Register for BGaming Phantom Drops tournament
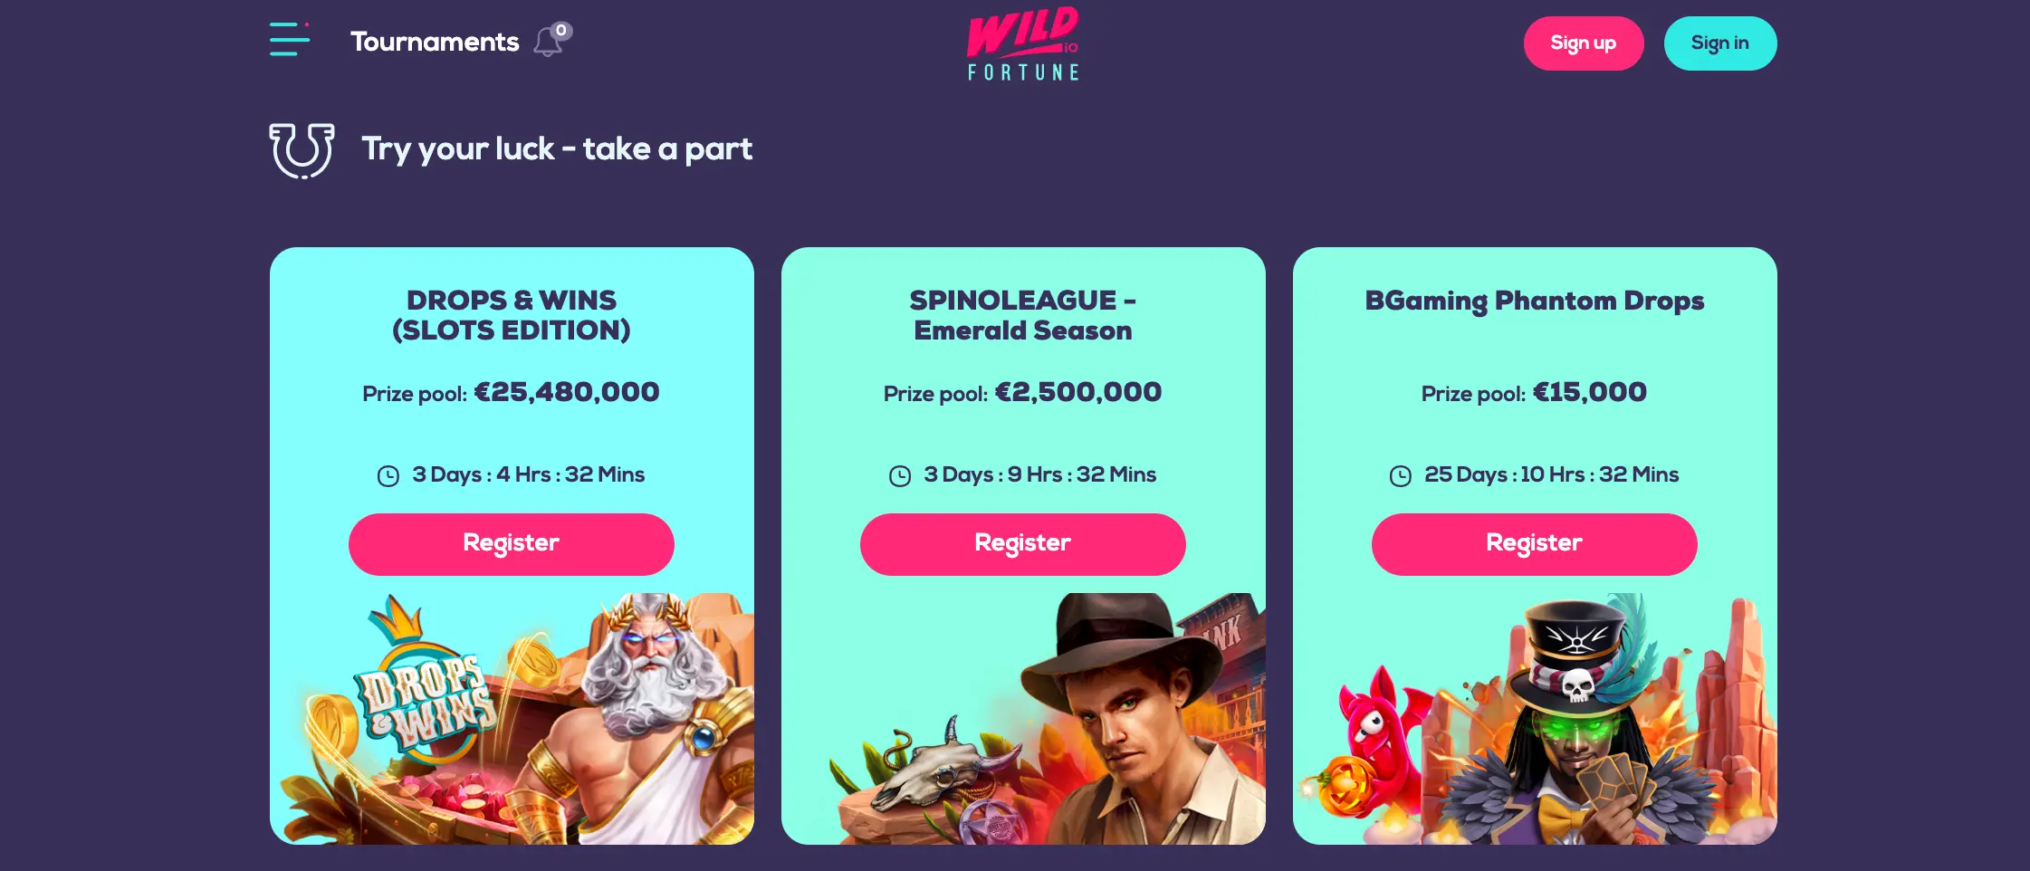This screenshot has height=871, width=2030. pyautogui.click(x=1534, y=544)
